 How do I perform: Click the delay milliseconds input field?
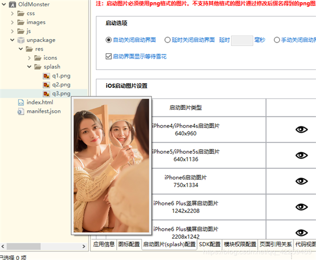pos(242,41)
